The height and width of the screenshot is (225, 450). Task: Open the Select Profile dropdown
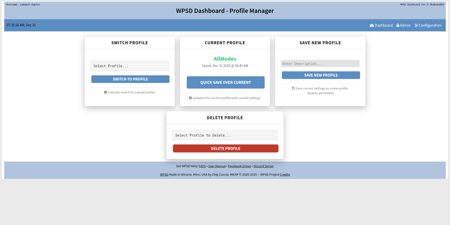tap(129, 66)
